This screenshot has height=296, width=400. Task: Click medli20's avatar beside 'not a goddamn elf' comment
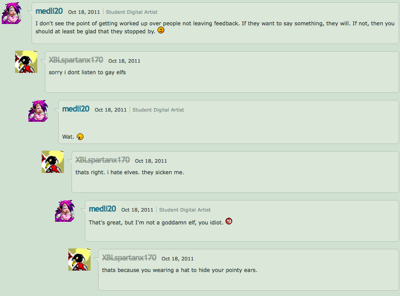click(x=65, y=211)
